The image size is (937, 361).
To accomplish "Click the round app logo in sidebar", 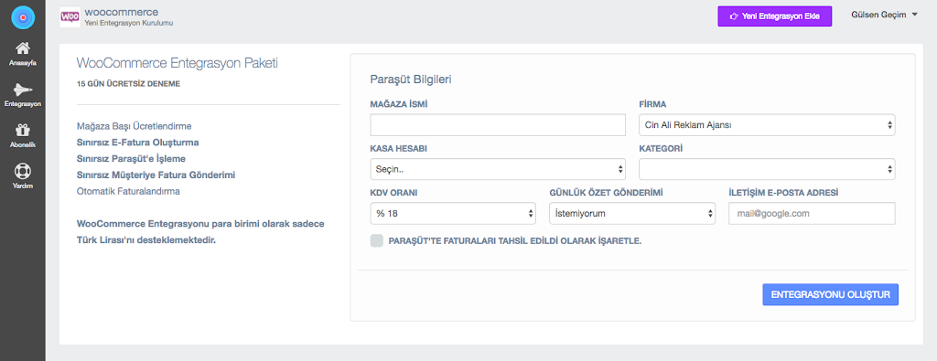I will (x=23, y=17).
